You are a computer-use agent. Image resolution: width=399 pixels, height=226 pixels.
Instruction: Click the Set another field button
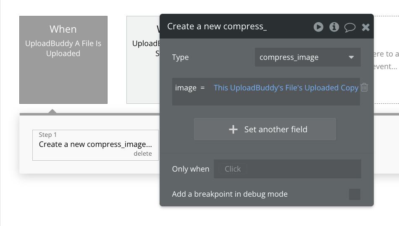point(265,129)
